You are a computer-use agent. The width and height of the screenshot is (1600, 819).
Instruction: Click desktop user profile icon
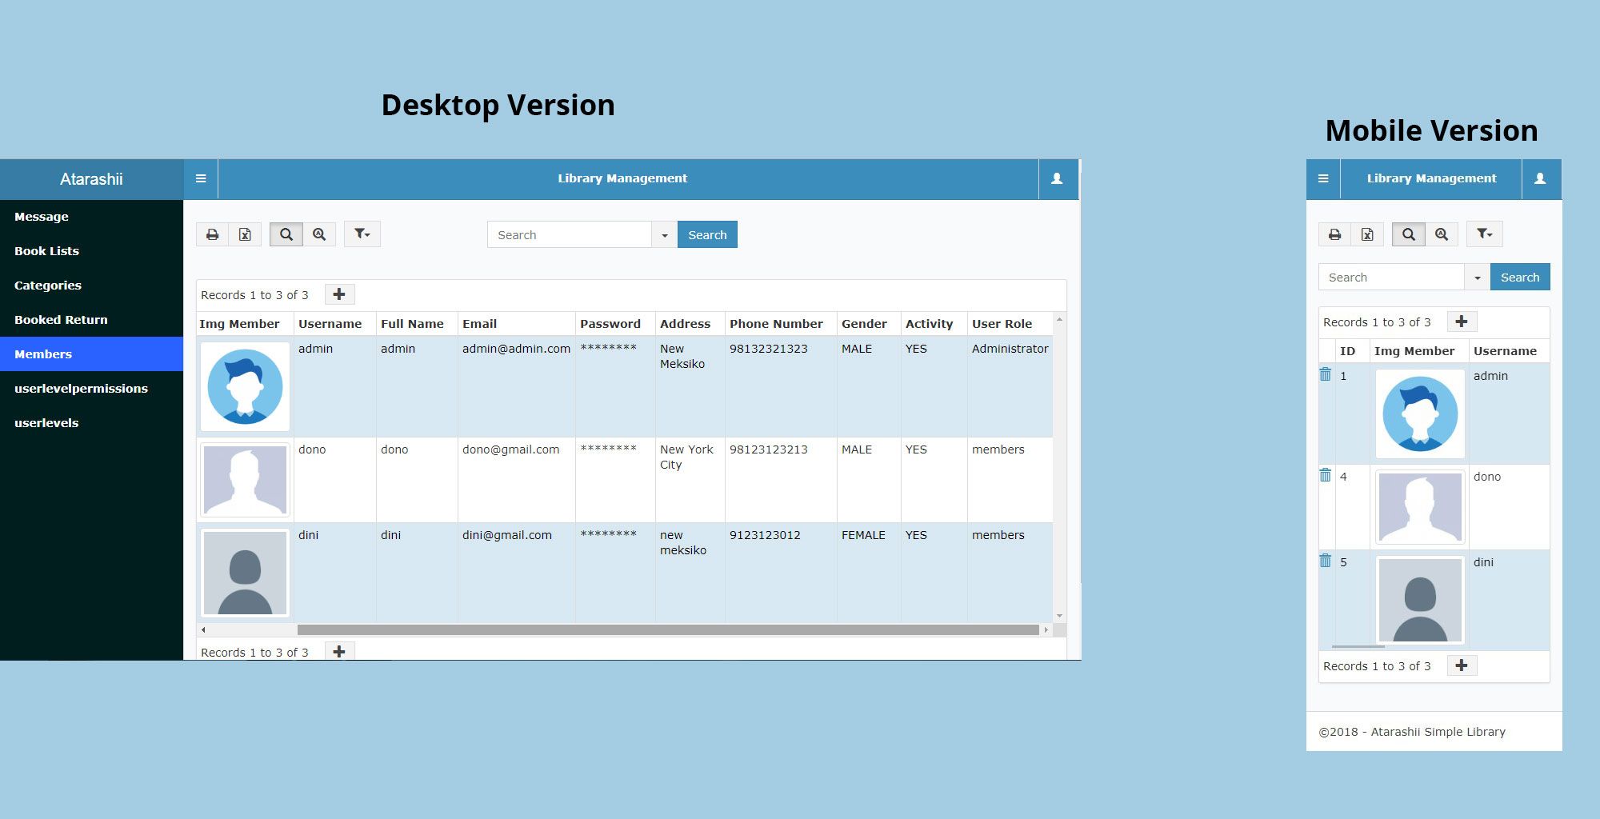[x=1057, y=178]
